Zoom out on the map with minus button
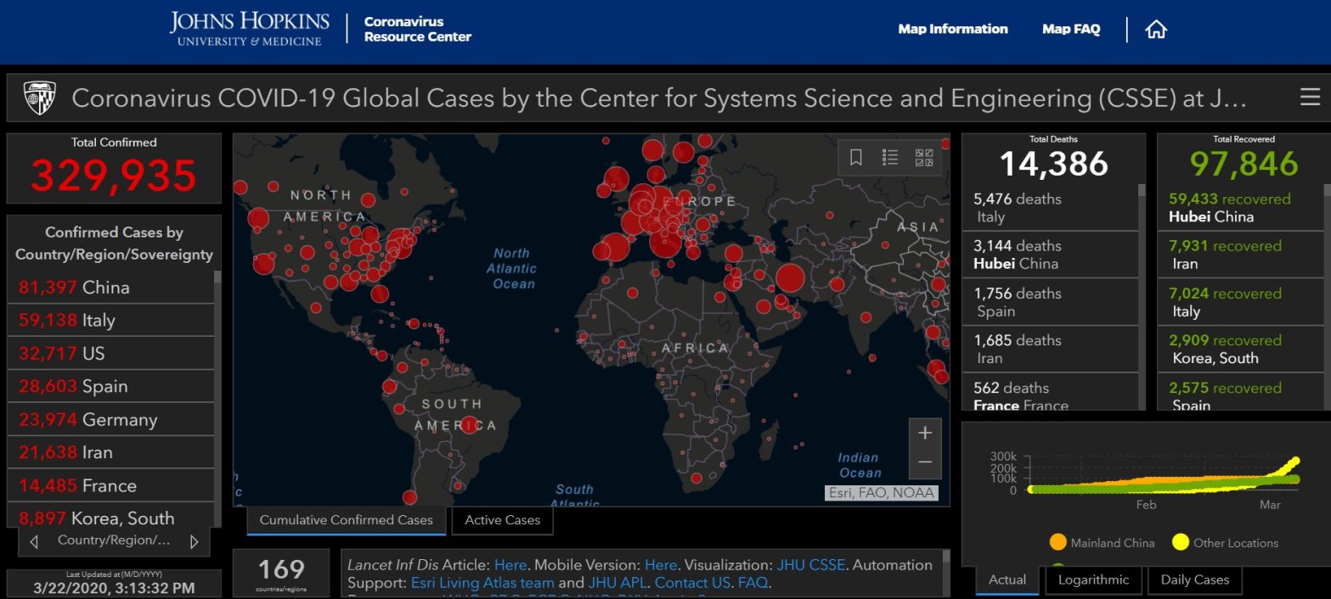The width and height of the screenshot is (1331, 599). pos(925,462)
